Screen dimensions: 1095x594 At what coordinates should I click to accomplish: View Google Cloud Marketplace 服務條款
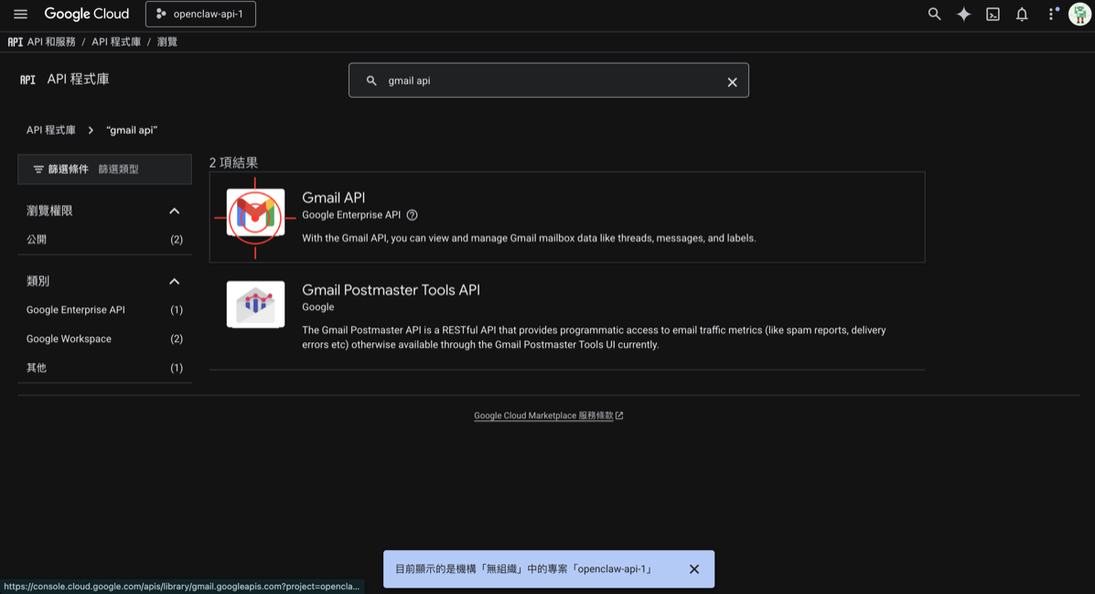point(543,415)
